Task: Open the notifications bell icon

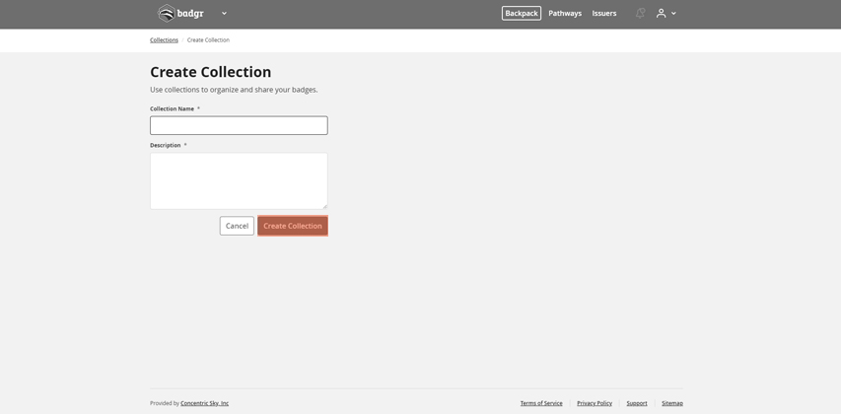Action: coord(640,14)
